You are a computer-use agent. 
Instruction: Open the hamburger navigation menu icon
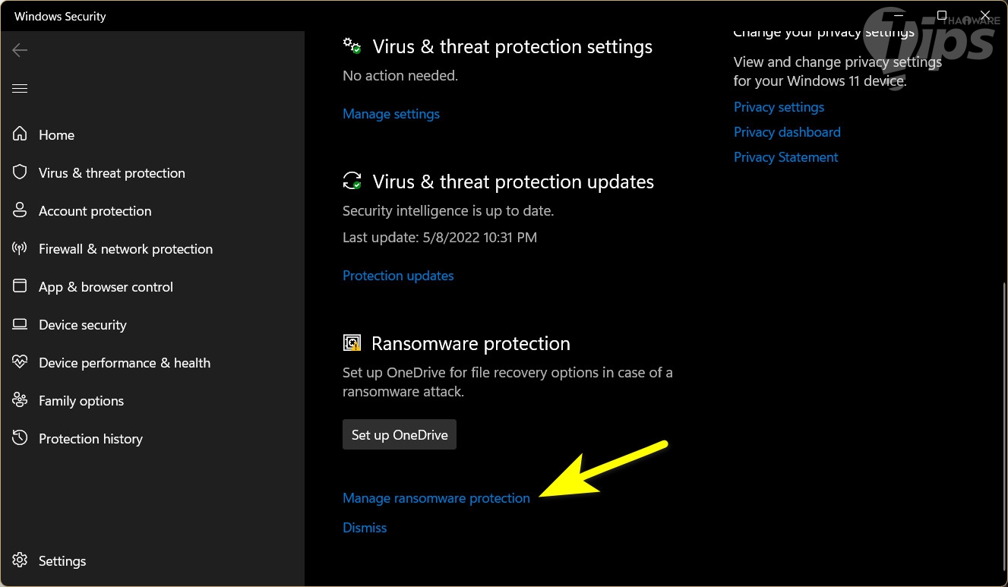point(20,89)
